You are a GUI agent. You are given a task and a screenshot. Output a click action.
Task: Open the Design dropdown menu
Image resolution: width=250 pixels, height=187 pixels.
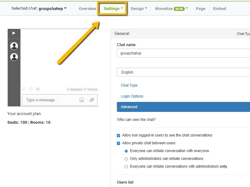click(139, 9)
